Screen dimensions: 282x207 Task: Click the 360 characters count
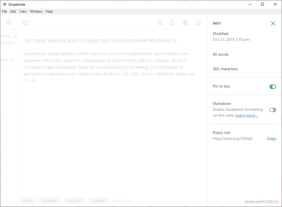(225, 69)
